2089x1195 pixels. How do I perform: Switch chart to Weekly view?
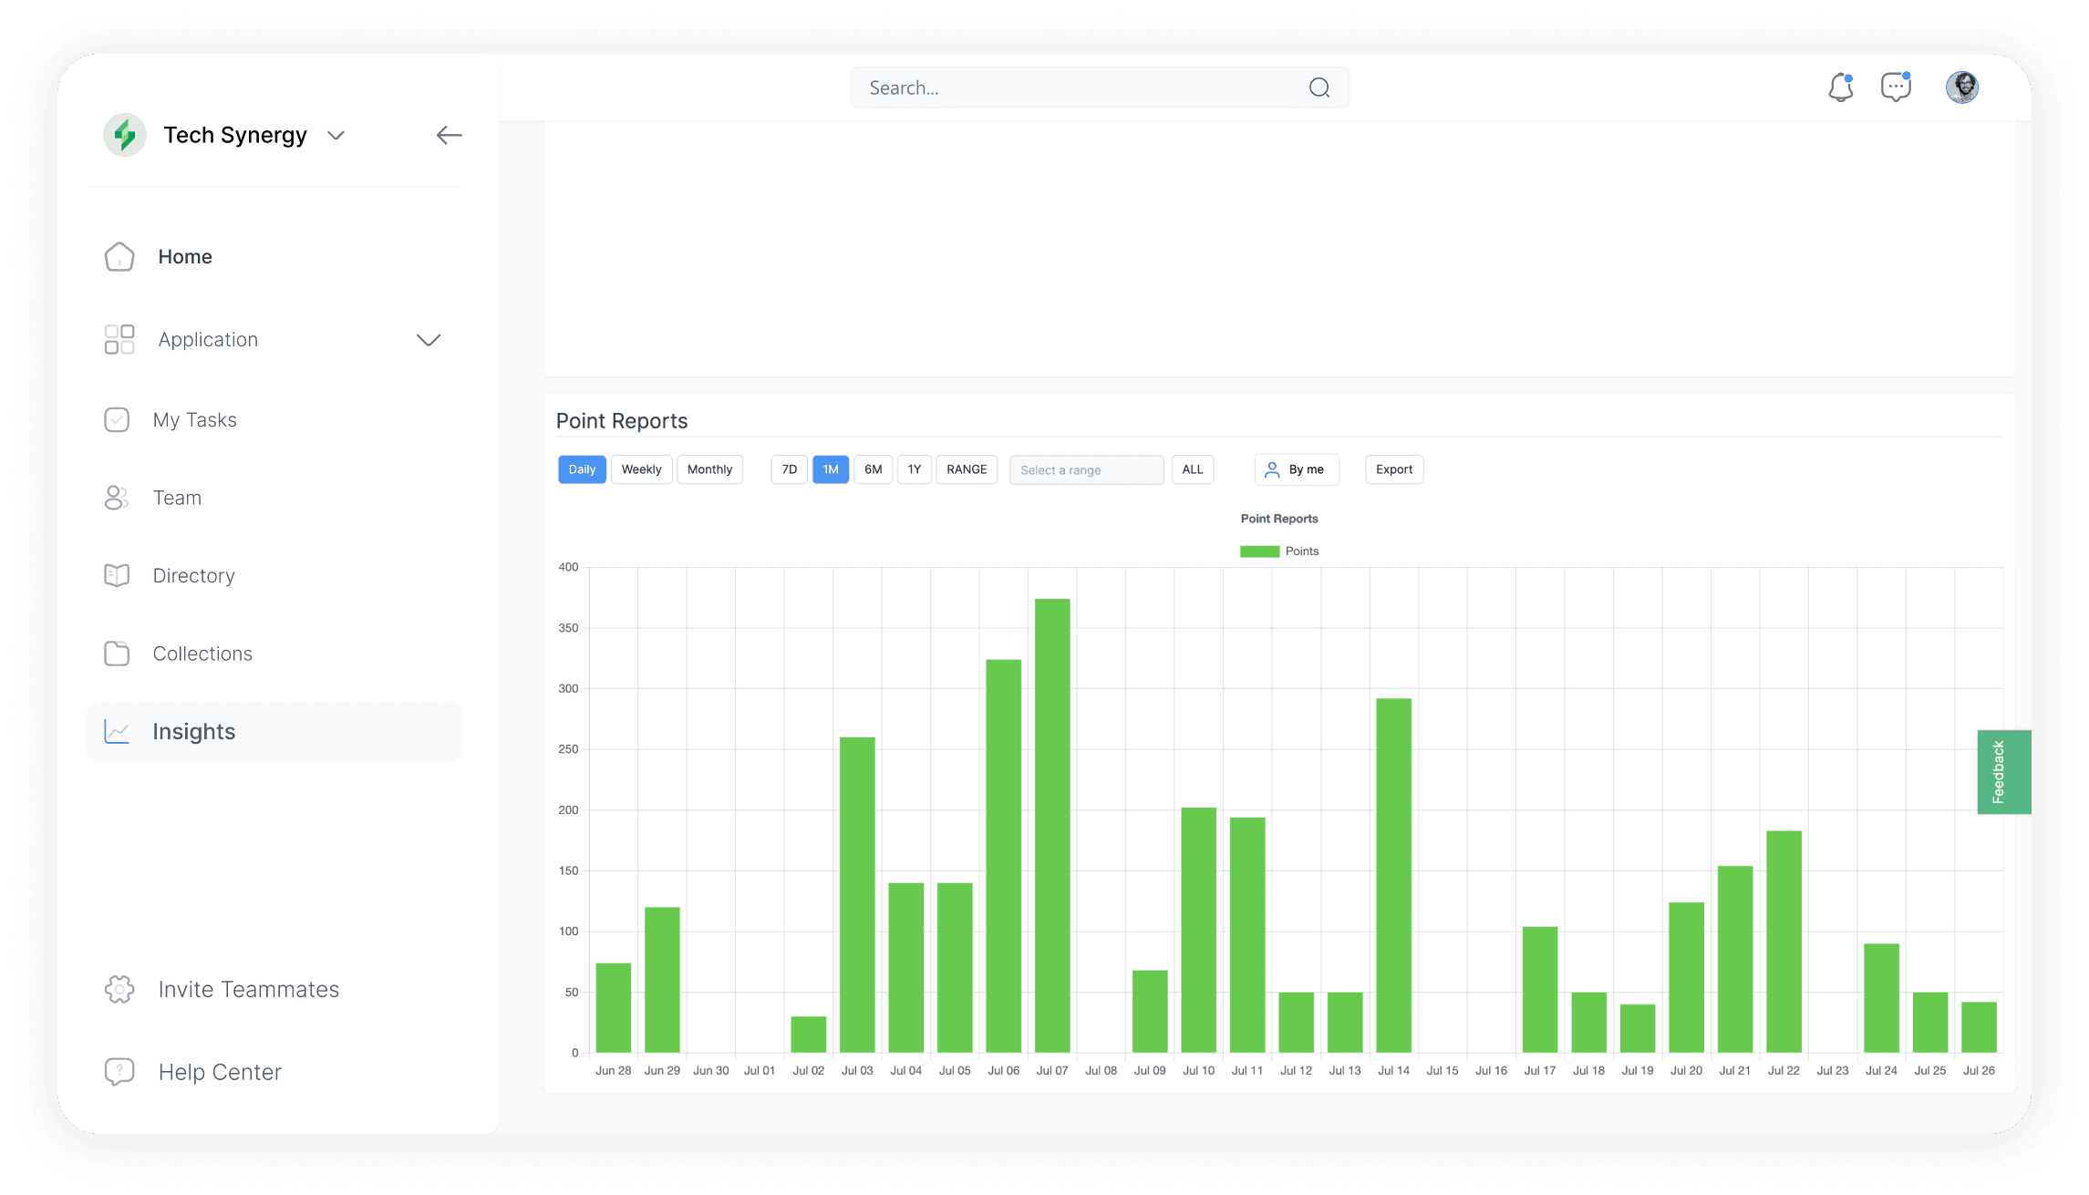(641, 469)
